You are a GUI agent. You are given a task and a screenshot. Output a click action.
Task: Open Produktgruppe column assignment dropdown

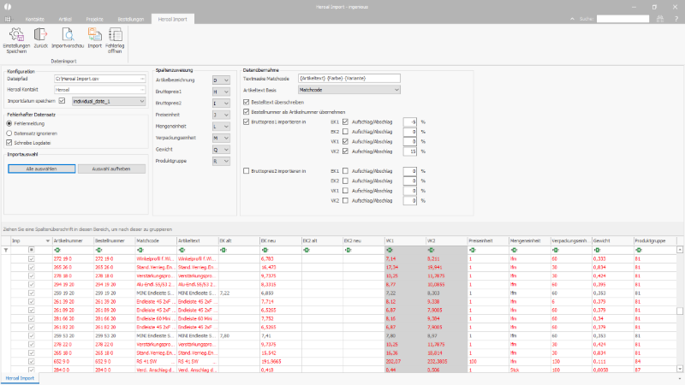[226, 161]
